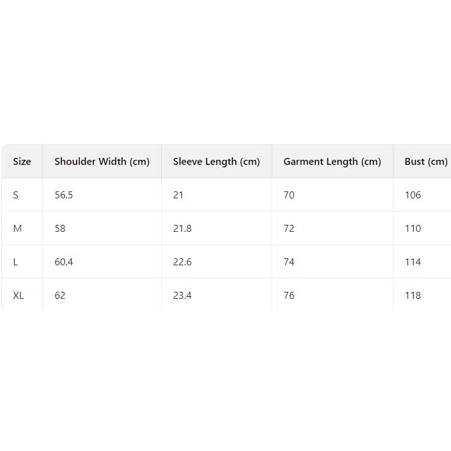This screenshot has width=451, height=451.
Task: Select the M size row label
Action: click(17, 229)
